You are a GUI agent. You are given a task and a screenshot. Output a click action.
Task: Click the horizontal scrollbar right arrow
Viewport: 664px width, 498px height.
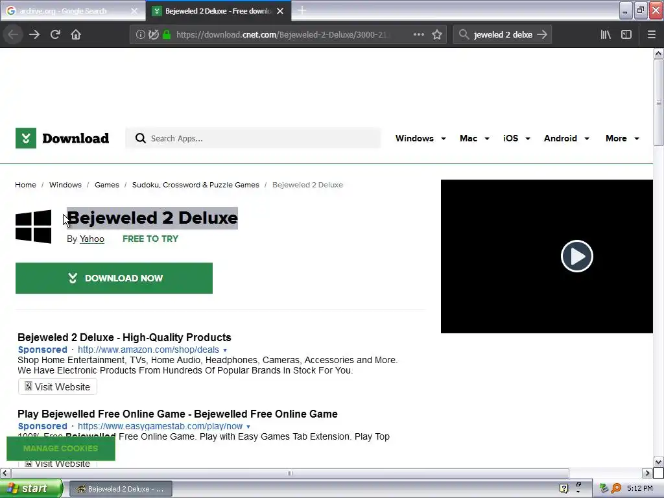pyautogui.click(x=647, y=473)
